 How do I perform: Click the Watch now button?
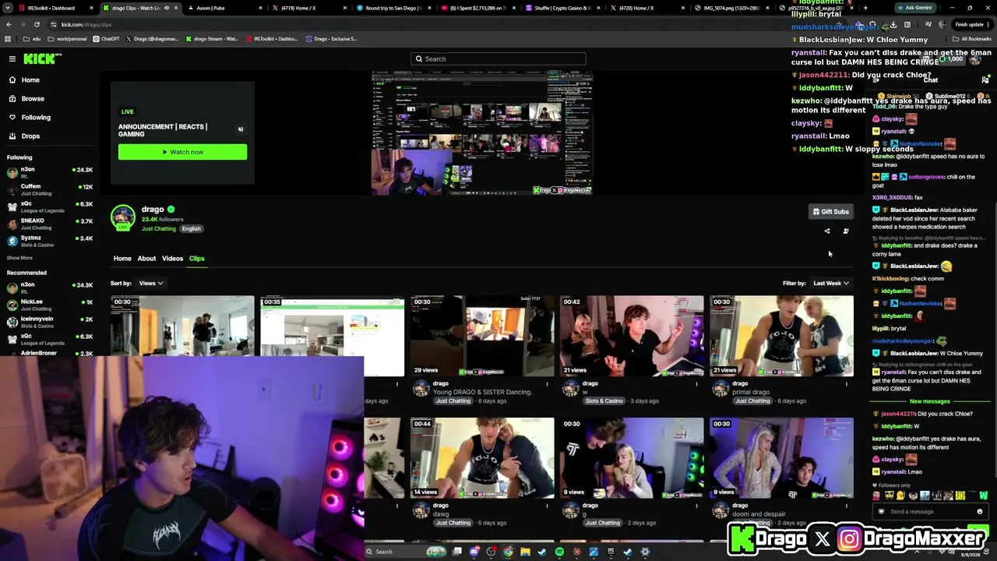pos(182,152)
